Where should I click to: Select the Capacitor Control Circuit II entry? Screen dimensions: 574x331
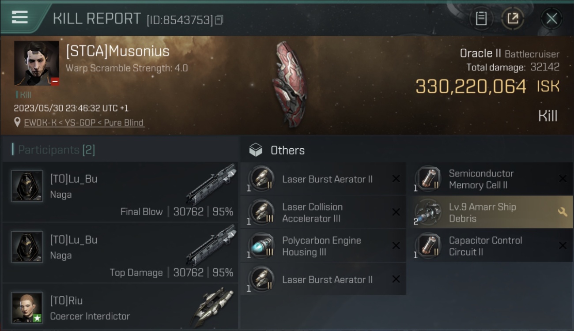click(493, 246)
